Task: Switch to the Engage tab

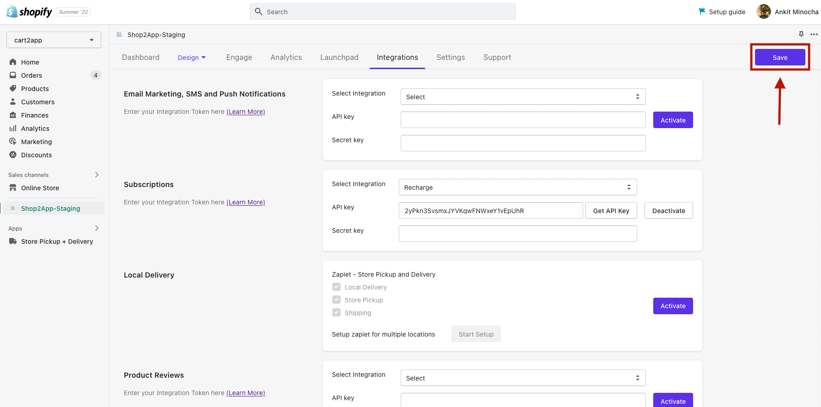Action: click(239, 57)
